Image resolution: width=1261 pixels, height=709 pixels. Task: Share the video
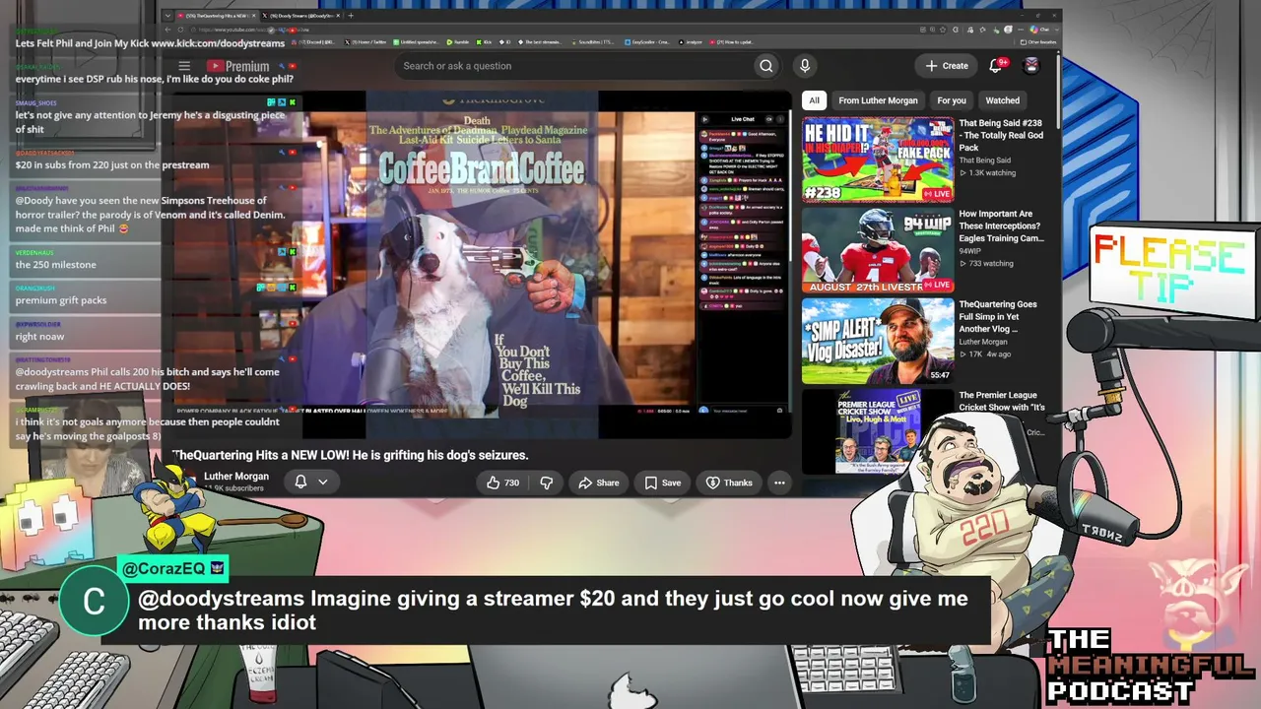point(599,483)
